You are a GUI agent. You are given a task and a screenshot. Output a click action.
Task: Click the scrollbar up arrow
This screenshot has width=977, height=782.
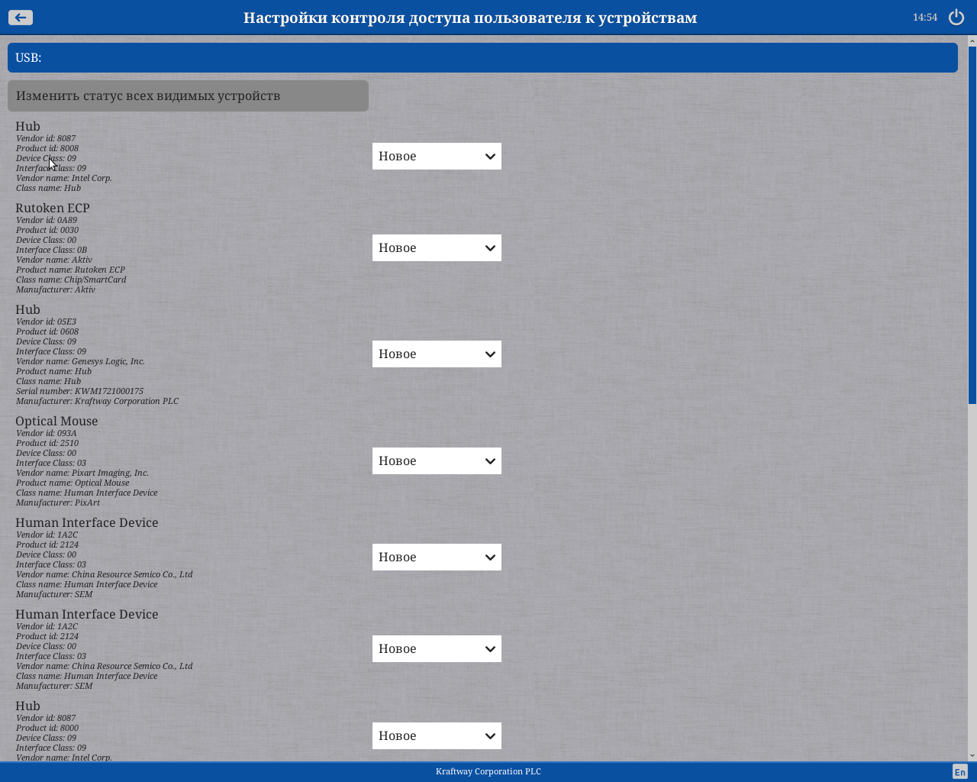coord(972,40)
